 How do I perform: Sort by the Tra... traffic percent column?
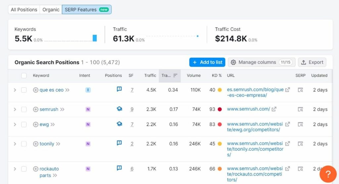click(169, 76)
